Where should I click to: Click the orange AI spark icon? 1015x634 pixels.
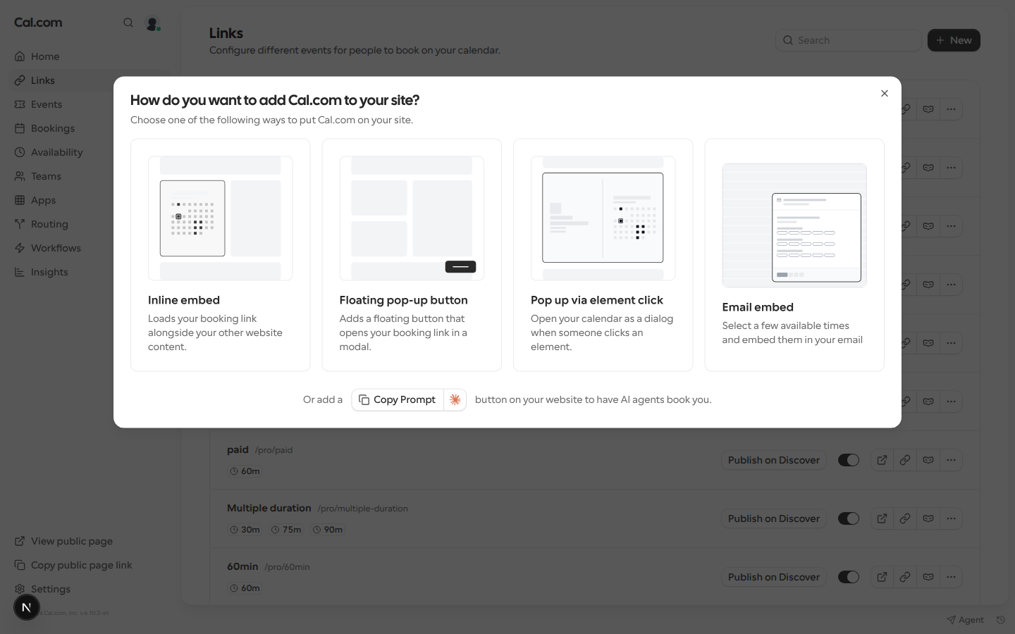pos(455,399)
